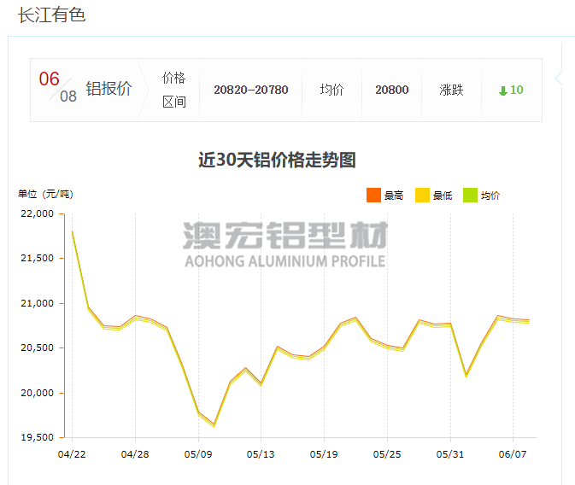This screenshot has height=485, width=575.
Task: Click the 价格区间 label
Action: [x=174, y=90]
